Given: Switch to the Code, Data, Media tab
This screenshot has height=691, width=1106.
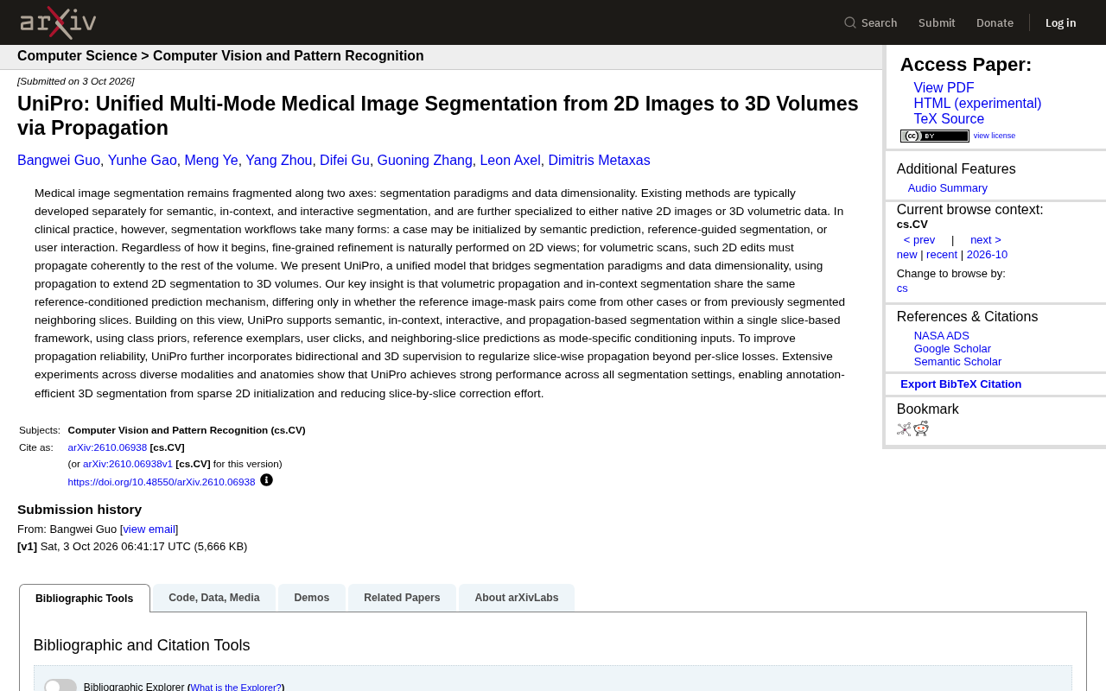Looking at the screenshot, I should 214,598.
